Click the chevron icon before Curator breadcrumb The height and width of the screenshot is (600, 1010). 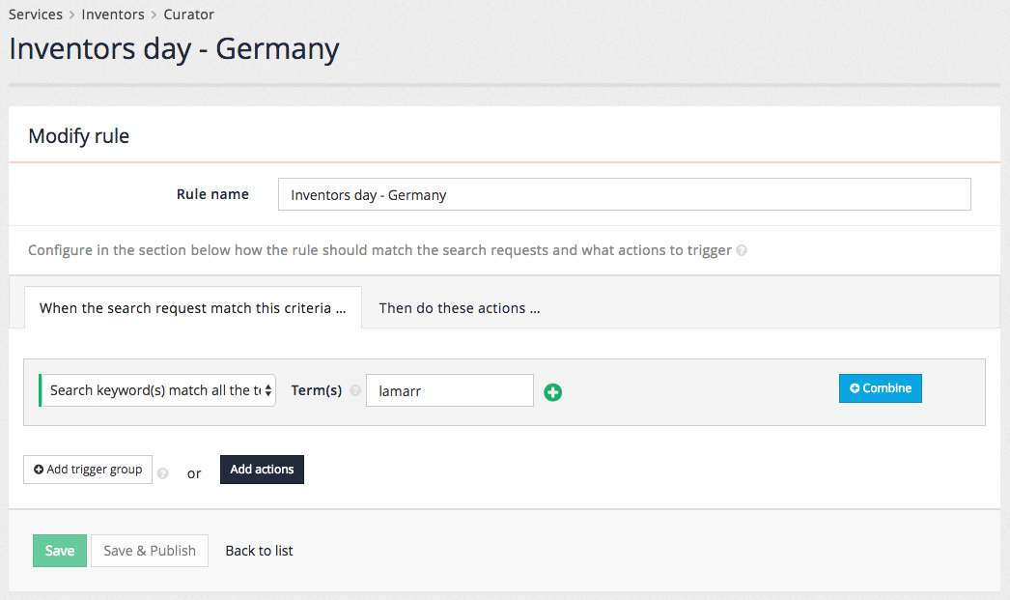tap(153, 14)
